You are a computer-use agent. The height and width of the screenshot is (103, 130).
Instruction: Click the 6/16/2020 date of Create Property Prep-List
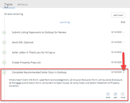pyautogui.click(x=117, y=62)
